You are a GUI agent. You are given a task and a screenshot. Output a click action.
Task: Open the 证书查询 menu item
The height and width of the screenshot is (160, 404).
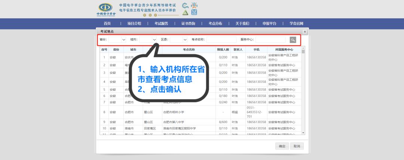tap(188, 23)
